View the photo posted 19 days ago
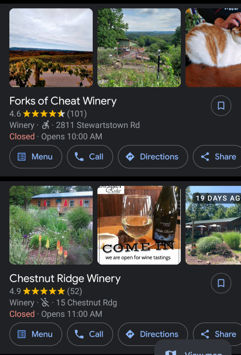The height and width of the screenshot is (355, 241). tap(213, 225)
